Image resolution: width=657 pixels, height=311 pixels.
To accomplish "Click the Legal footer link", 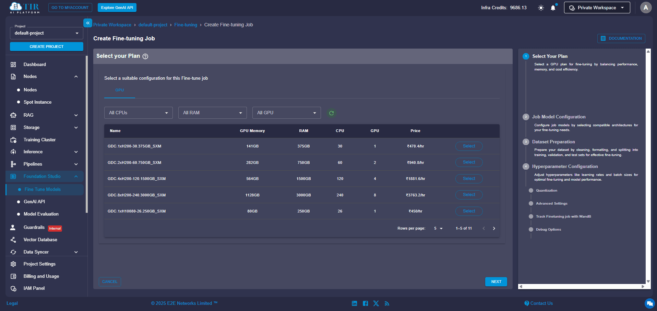I will 12,303.
